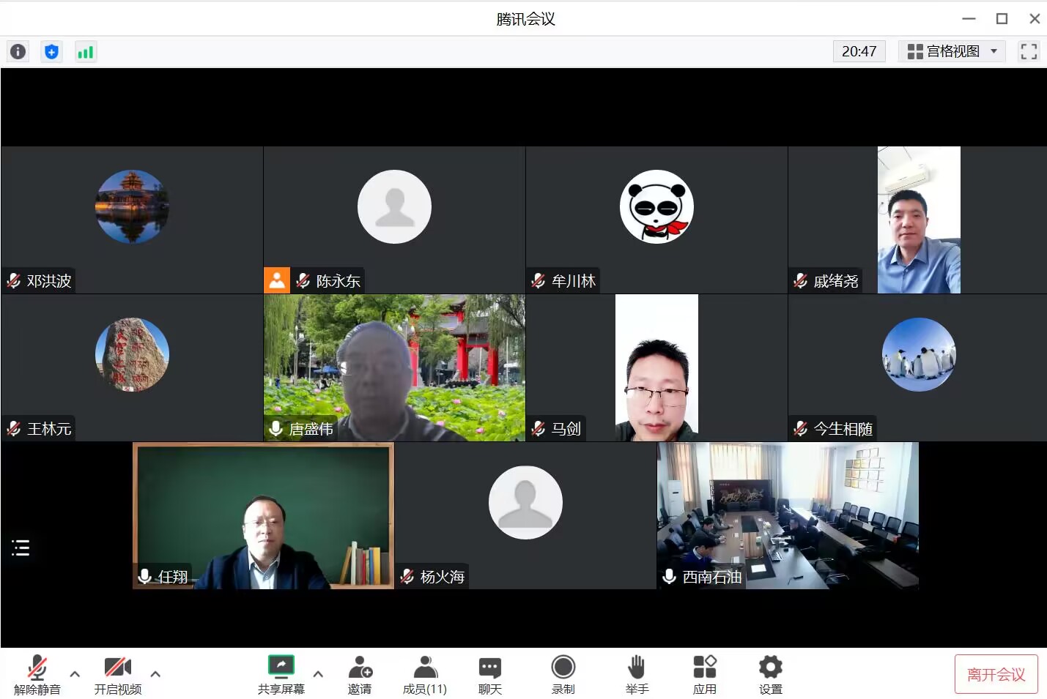This screenshot has width=1047, height=699.
Task: Click the name label 今生相随
Action: (843, 429)
